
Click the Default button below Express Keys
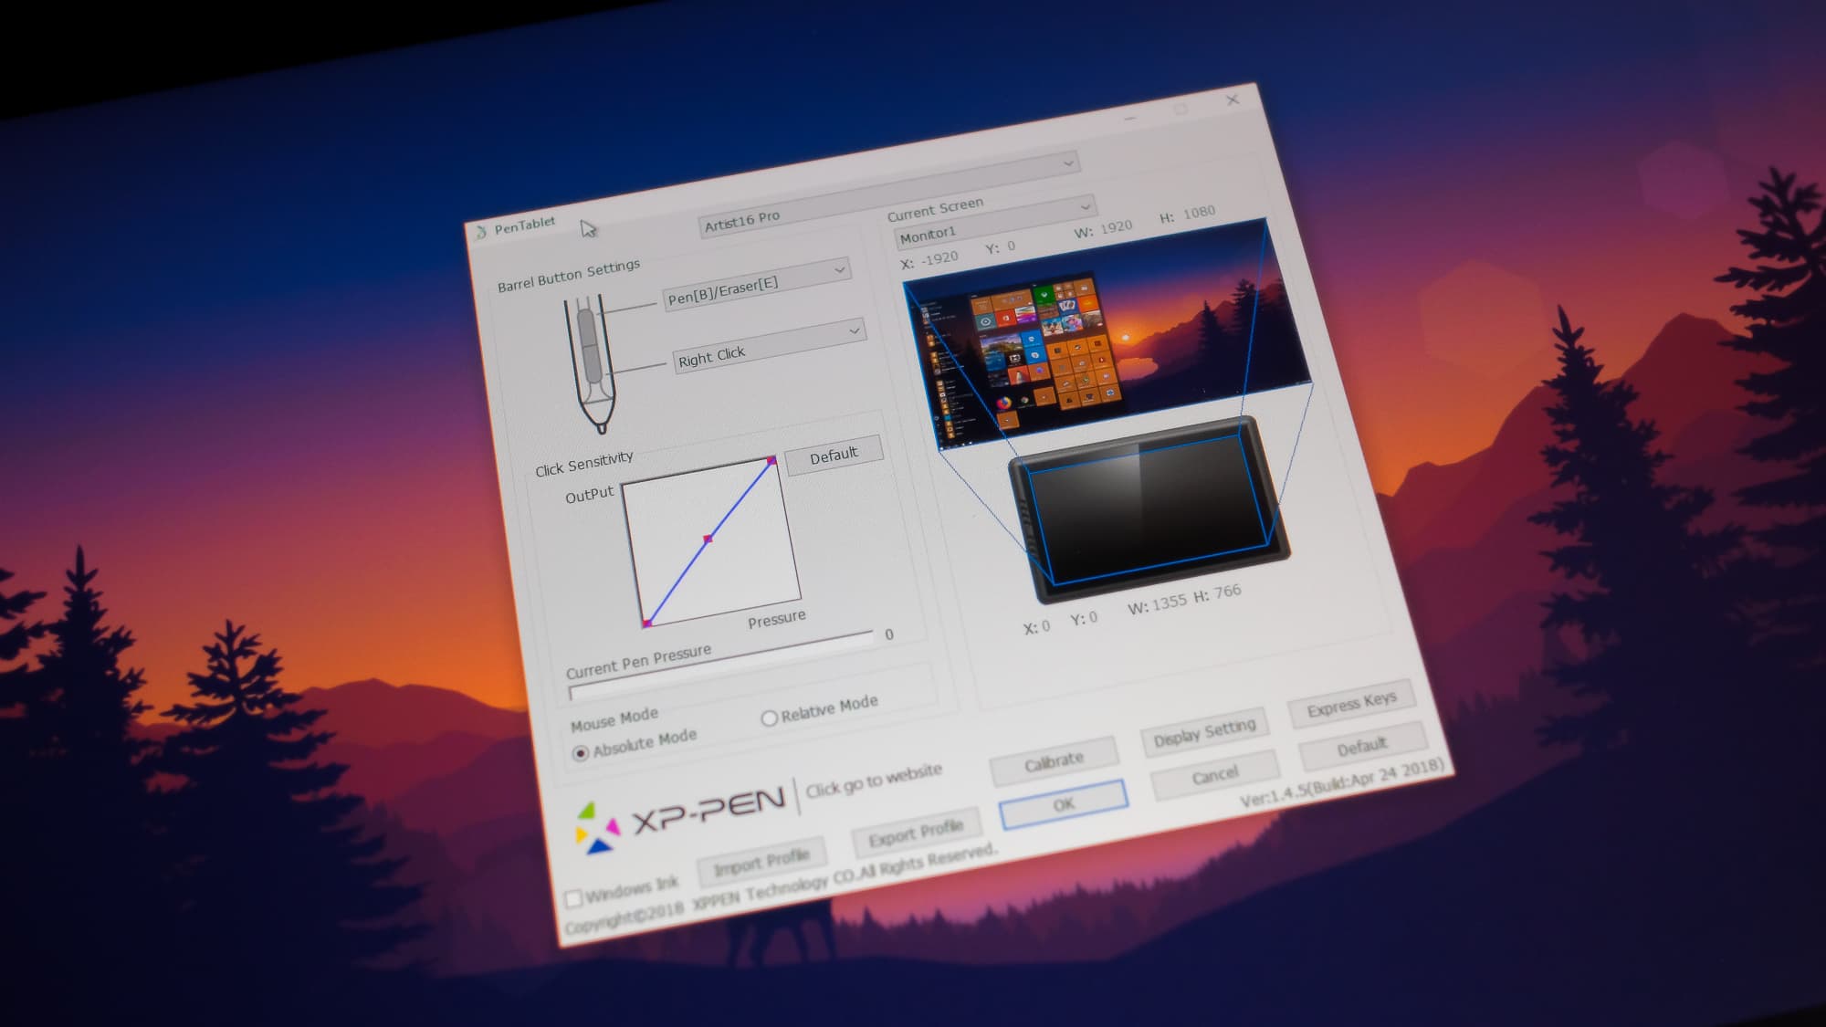tap(1361, 748)
